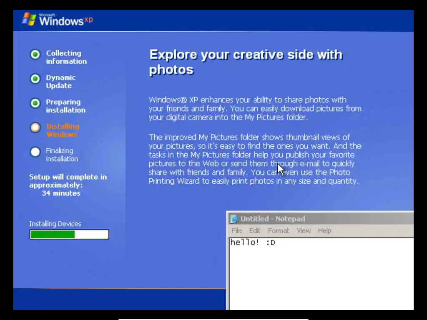Click the Notepad icon in title bar
Viewport: 427px width, 320px height.
click(x=234, y=219)
